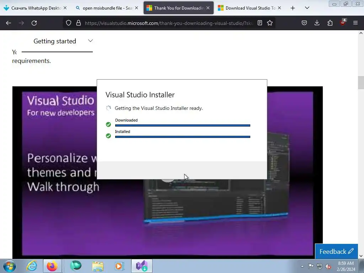Open the Windows Start menu orb

[10, 266]
